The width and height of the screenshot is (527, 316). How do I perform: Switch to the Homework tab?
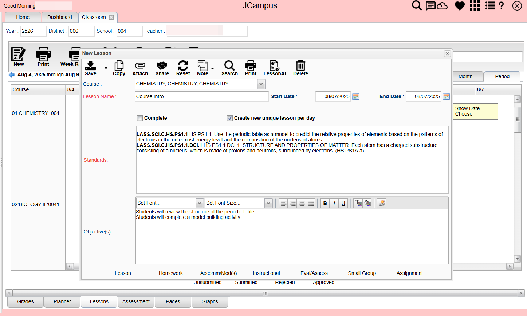pyautogui.click(x=171, y=273)
